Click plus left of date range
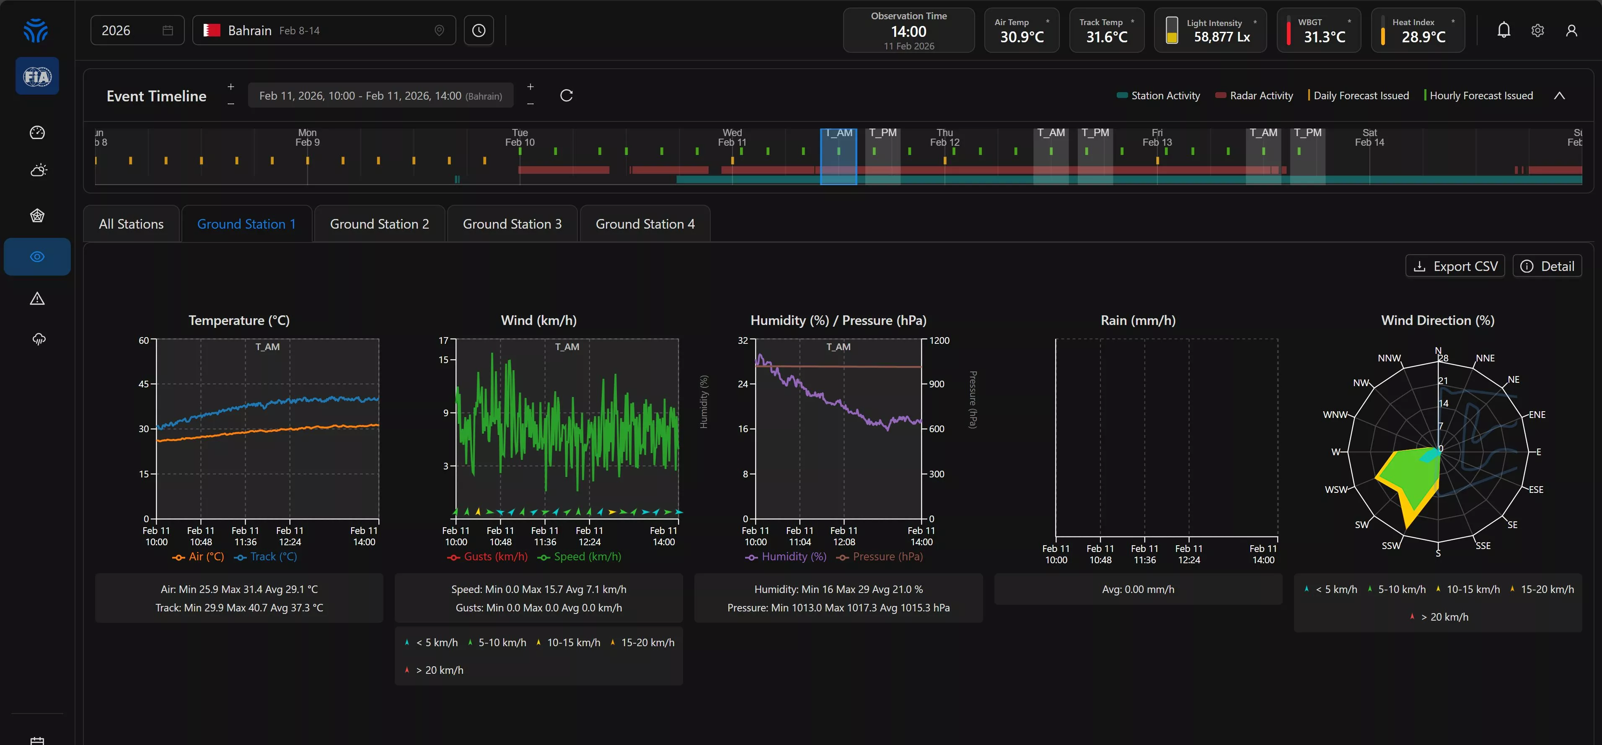 (x=231, y=87)
